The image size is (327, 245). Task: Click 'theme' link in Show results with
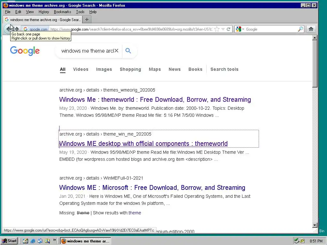coord(135,213)
